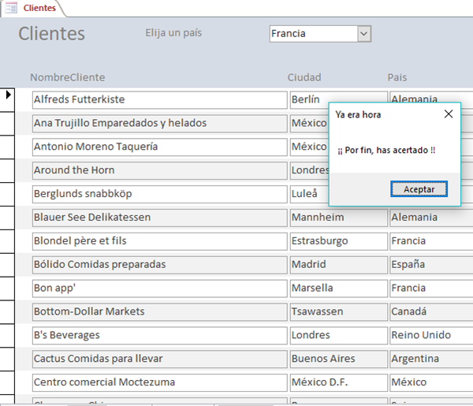Viewport: 473px width, 406px height.
Task: Click the Canadá country field
Action: point(430,312)
